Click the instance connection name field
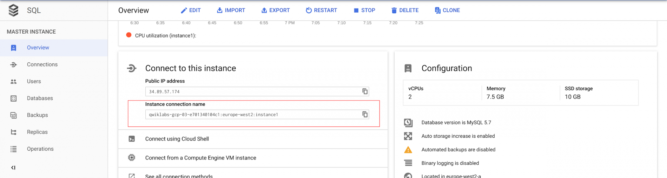The image size is (667, 178). (x=257, y=114)
